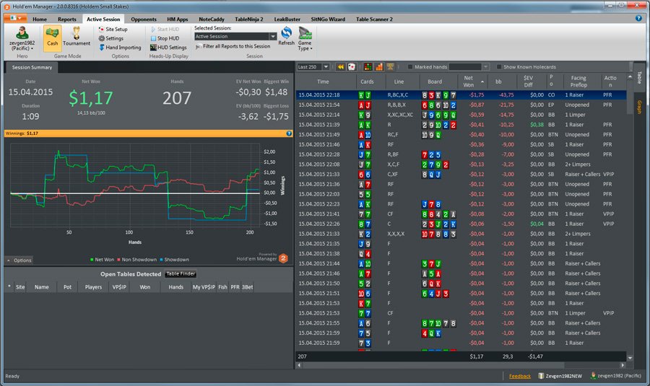Click hand list scrollbar down arrow
650x386 pixels.
630,359
